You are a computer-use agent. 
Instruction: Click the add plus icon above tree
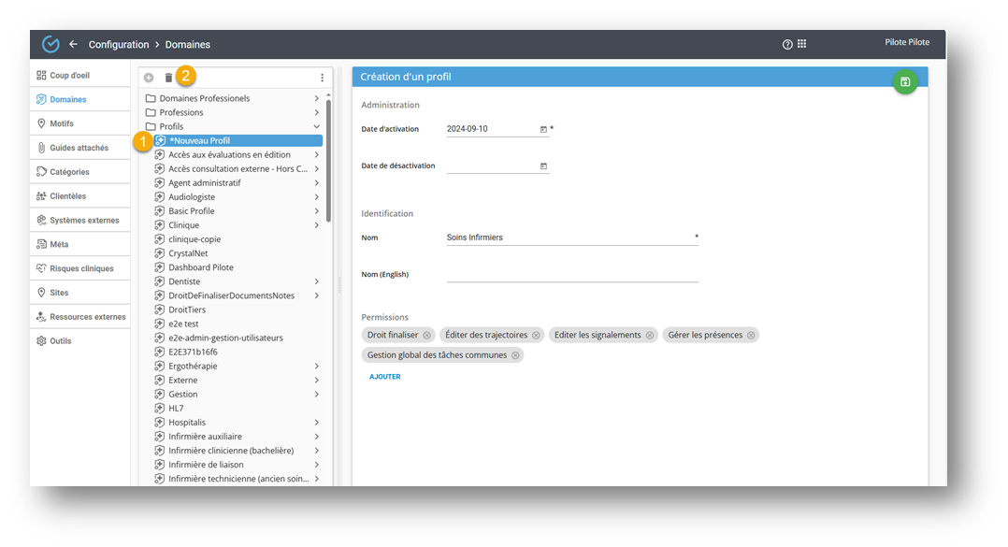point(149,78)
